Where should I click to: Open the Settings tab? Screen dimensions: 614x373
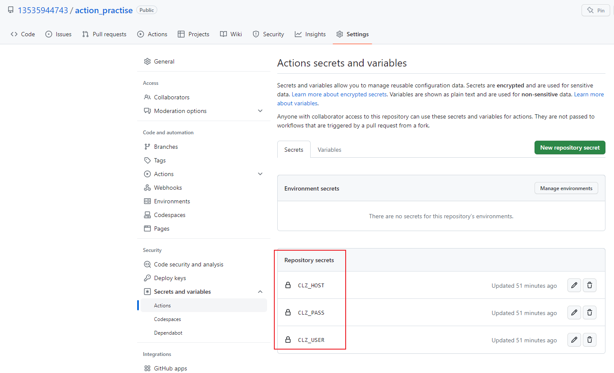[x=353, y=34]
